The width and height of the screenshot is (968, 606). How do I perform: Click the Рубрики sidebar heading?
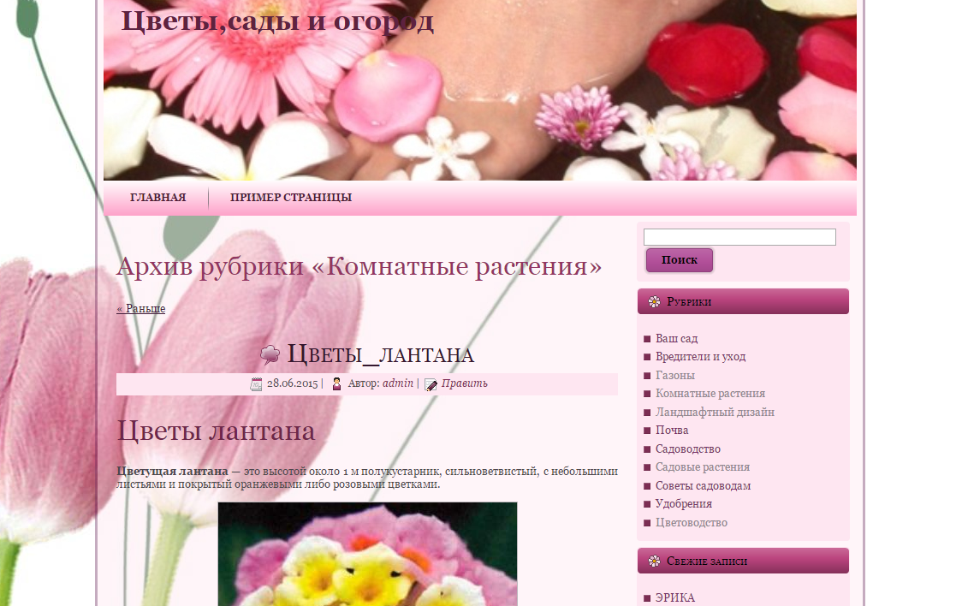(x=689, y=302)
